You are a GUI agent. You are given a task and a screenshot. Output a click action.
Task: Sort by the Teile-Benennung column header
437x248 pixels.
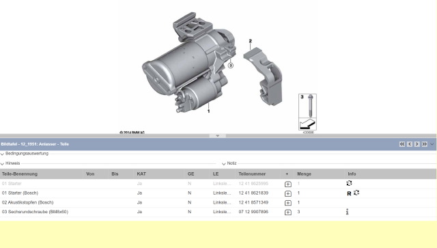pyautogui.click(x=20, y=174)
